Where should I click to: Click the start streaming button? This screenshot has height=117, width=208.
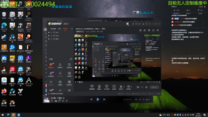[x=154, y=87]
